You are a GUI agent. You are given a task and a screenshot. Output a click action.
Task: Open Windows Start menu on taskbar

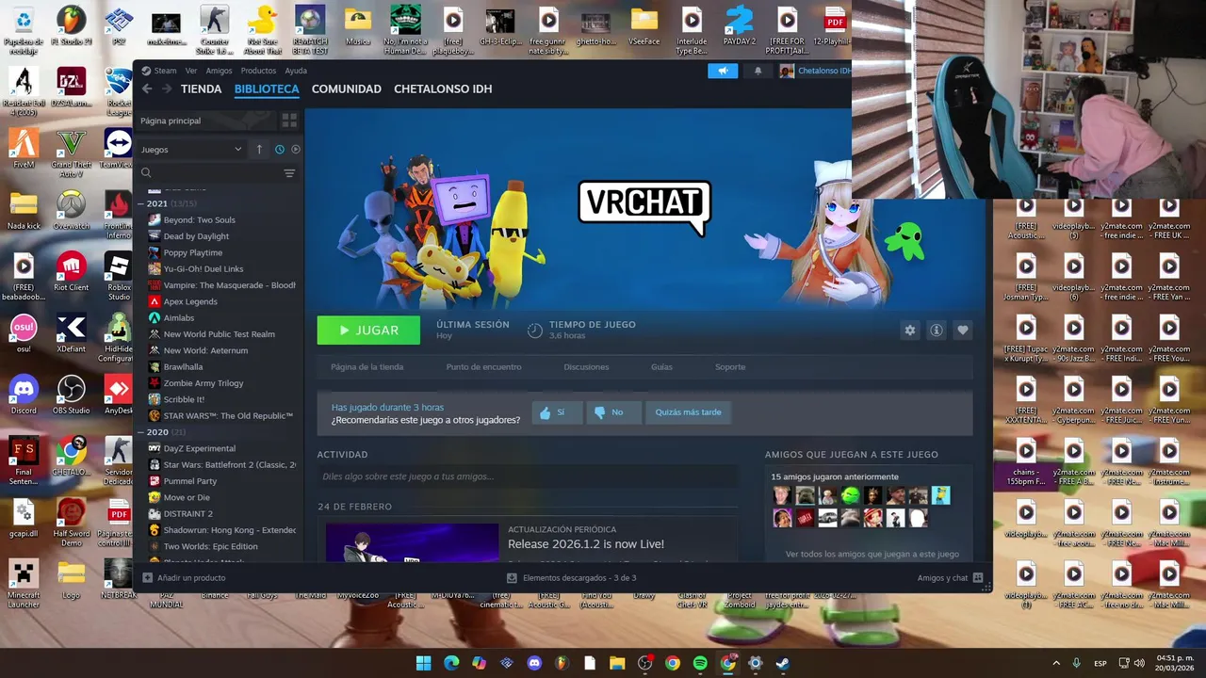tap(424, 663)
